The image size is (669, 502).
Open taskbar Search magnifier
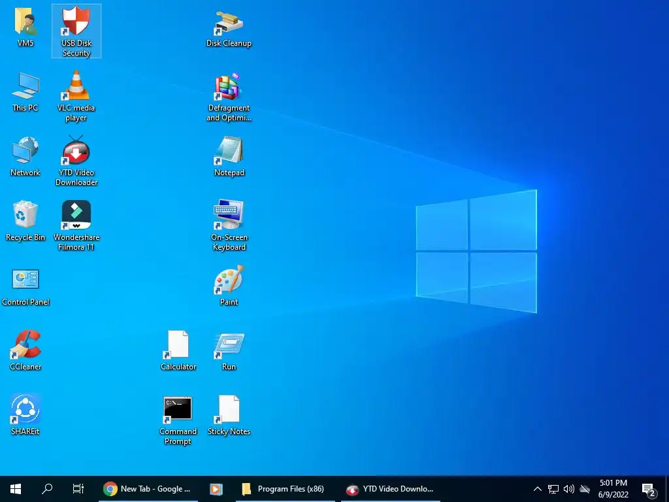47,489
